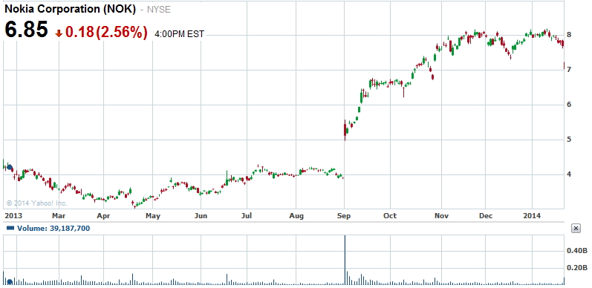Click the Sep label on the time axis

coord(344,216)
